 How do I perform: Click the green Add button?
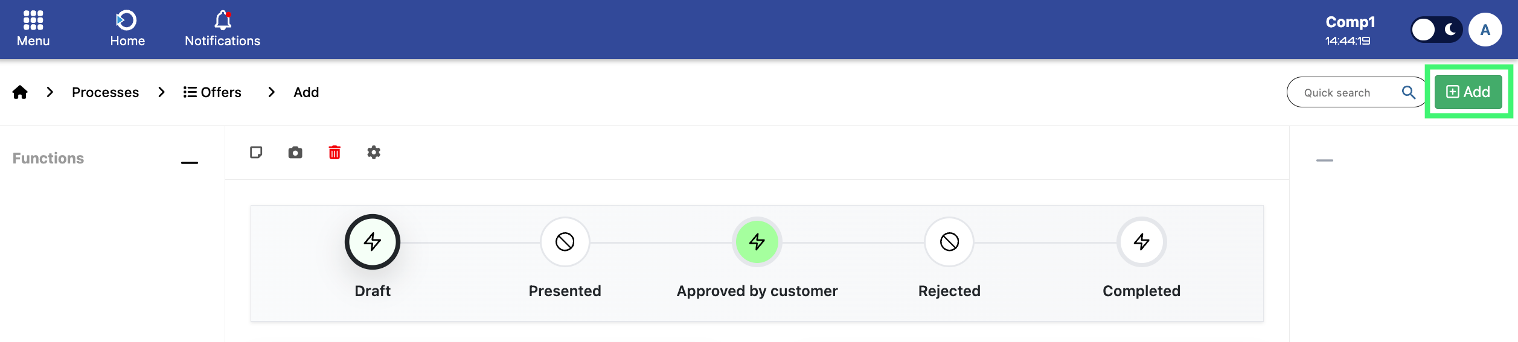(1468, 92)
